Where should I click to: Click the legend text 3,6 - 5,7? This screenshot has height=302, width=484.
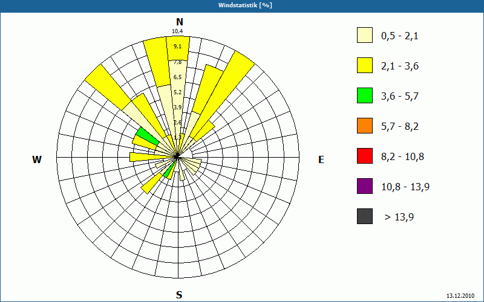pos(400,97)
